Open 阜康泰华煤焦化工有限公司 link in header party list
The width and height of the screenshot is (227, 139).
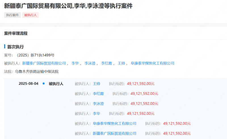[152, 63]
